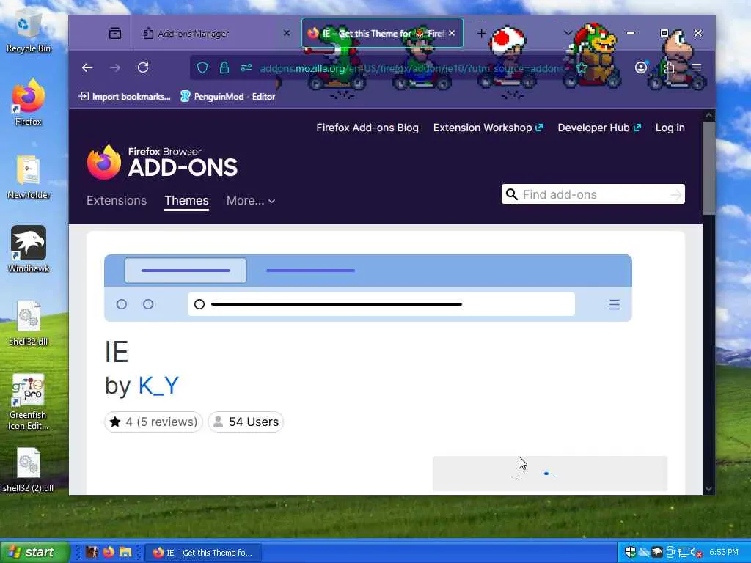Viewport: 751px width, 563px height.
Task: Click the search magnifier icon
Action: point(511,194)
